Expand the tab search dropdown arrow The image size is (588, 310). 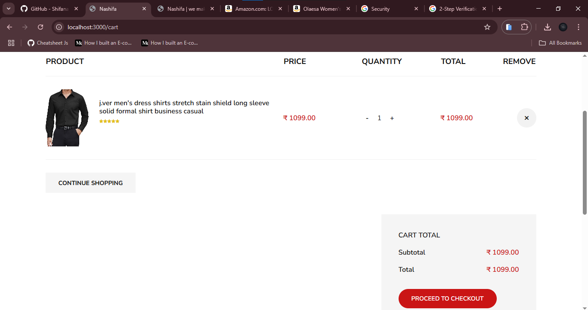(x=9, y=9)
